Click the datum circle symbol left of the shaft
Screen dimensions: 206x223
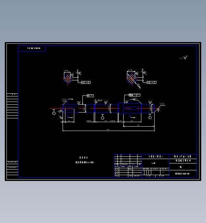pyautogui.click(x=54, y=112)
